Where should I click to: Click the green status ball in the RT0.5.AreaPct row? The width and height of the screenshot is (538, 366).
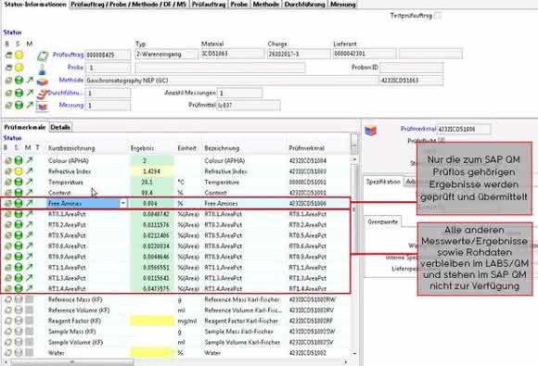(x=19, y=235)
